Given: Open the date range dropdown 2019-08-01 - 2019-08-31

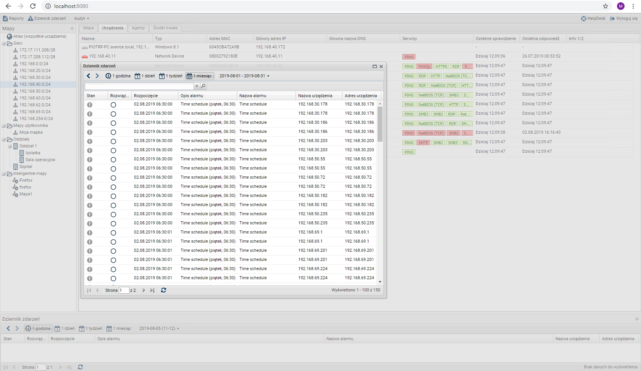Looking at the screenshot, I should pos(244,76).
